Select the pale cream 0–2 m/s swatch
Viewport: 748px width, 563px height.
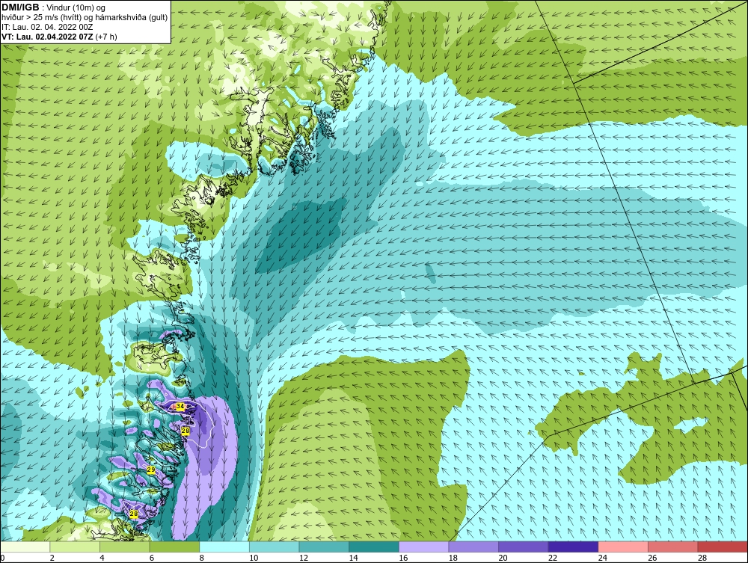coord(25,547)
